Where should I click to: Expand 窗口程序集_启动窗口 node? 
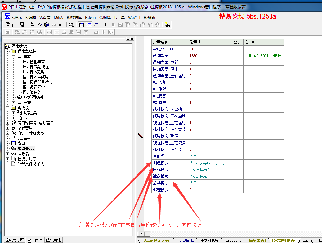click(x=8, y=123)
